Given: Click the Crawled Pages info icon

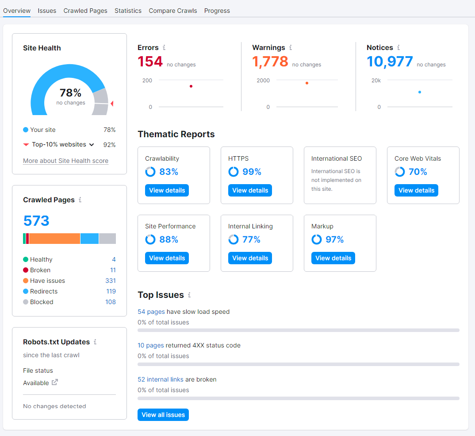Looking at the screenshot, I should coord(80,200).
